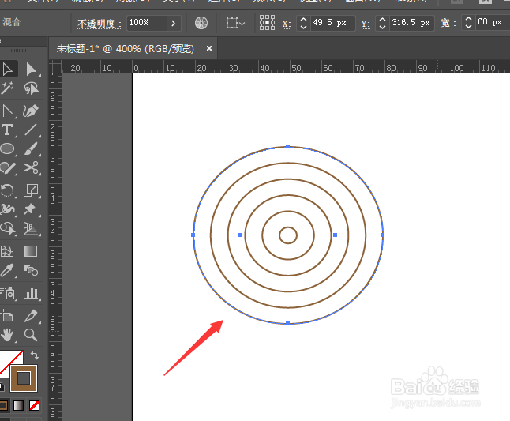Screen dimensions: 510x421
Task: Click the left anchor of outer circle
Action: pyautogui.click(x=193, y=235)
